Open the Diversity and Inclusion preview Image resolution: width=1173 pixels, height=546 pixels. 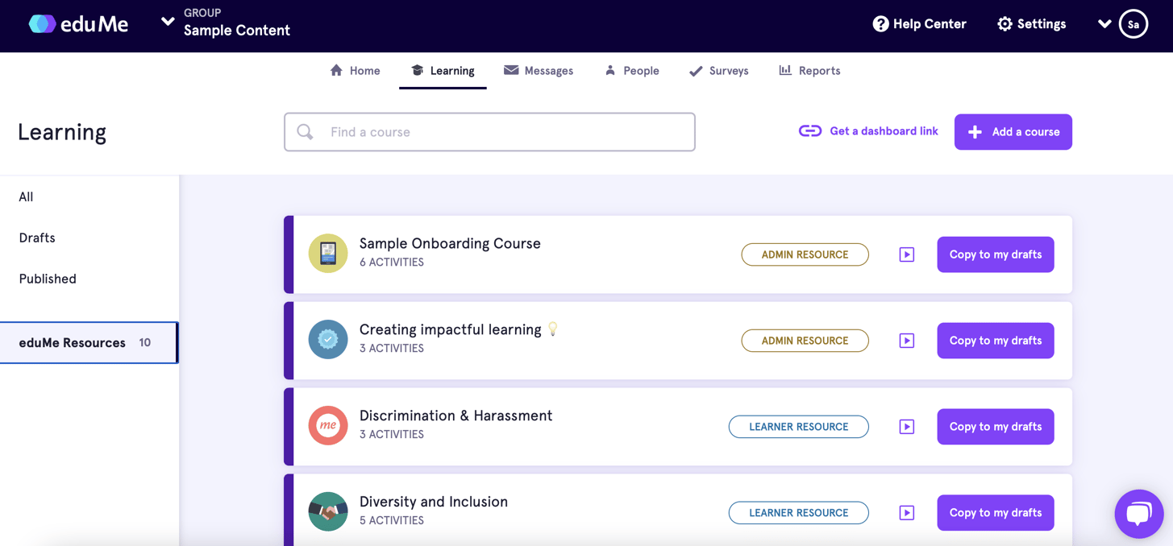click(906, 513)
